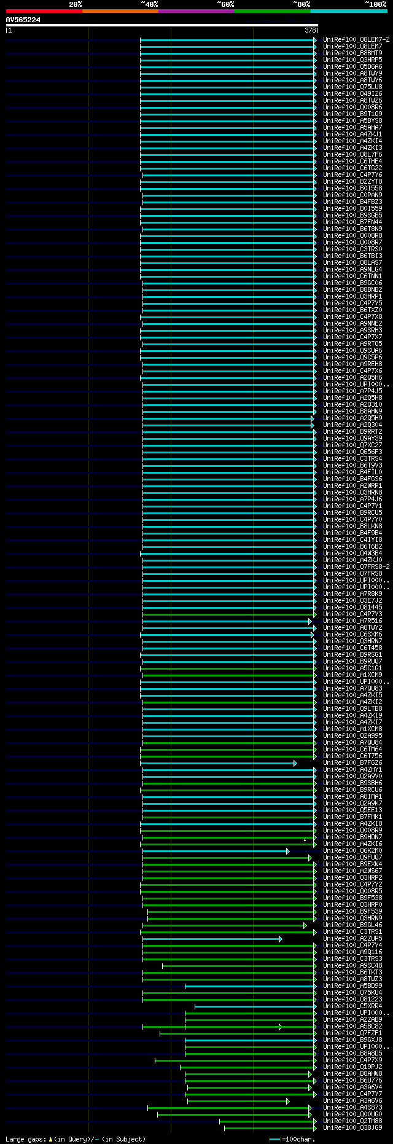
Task: Select hit UniRef100_Q7FZF1
Action: tap(352, 1033)
